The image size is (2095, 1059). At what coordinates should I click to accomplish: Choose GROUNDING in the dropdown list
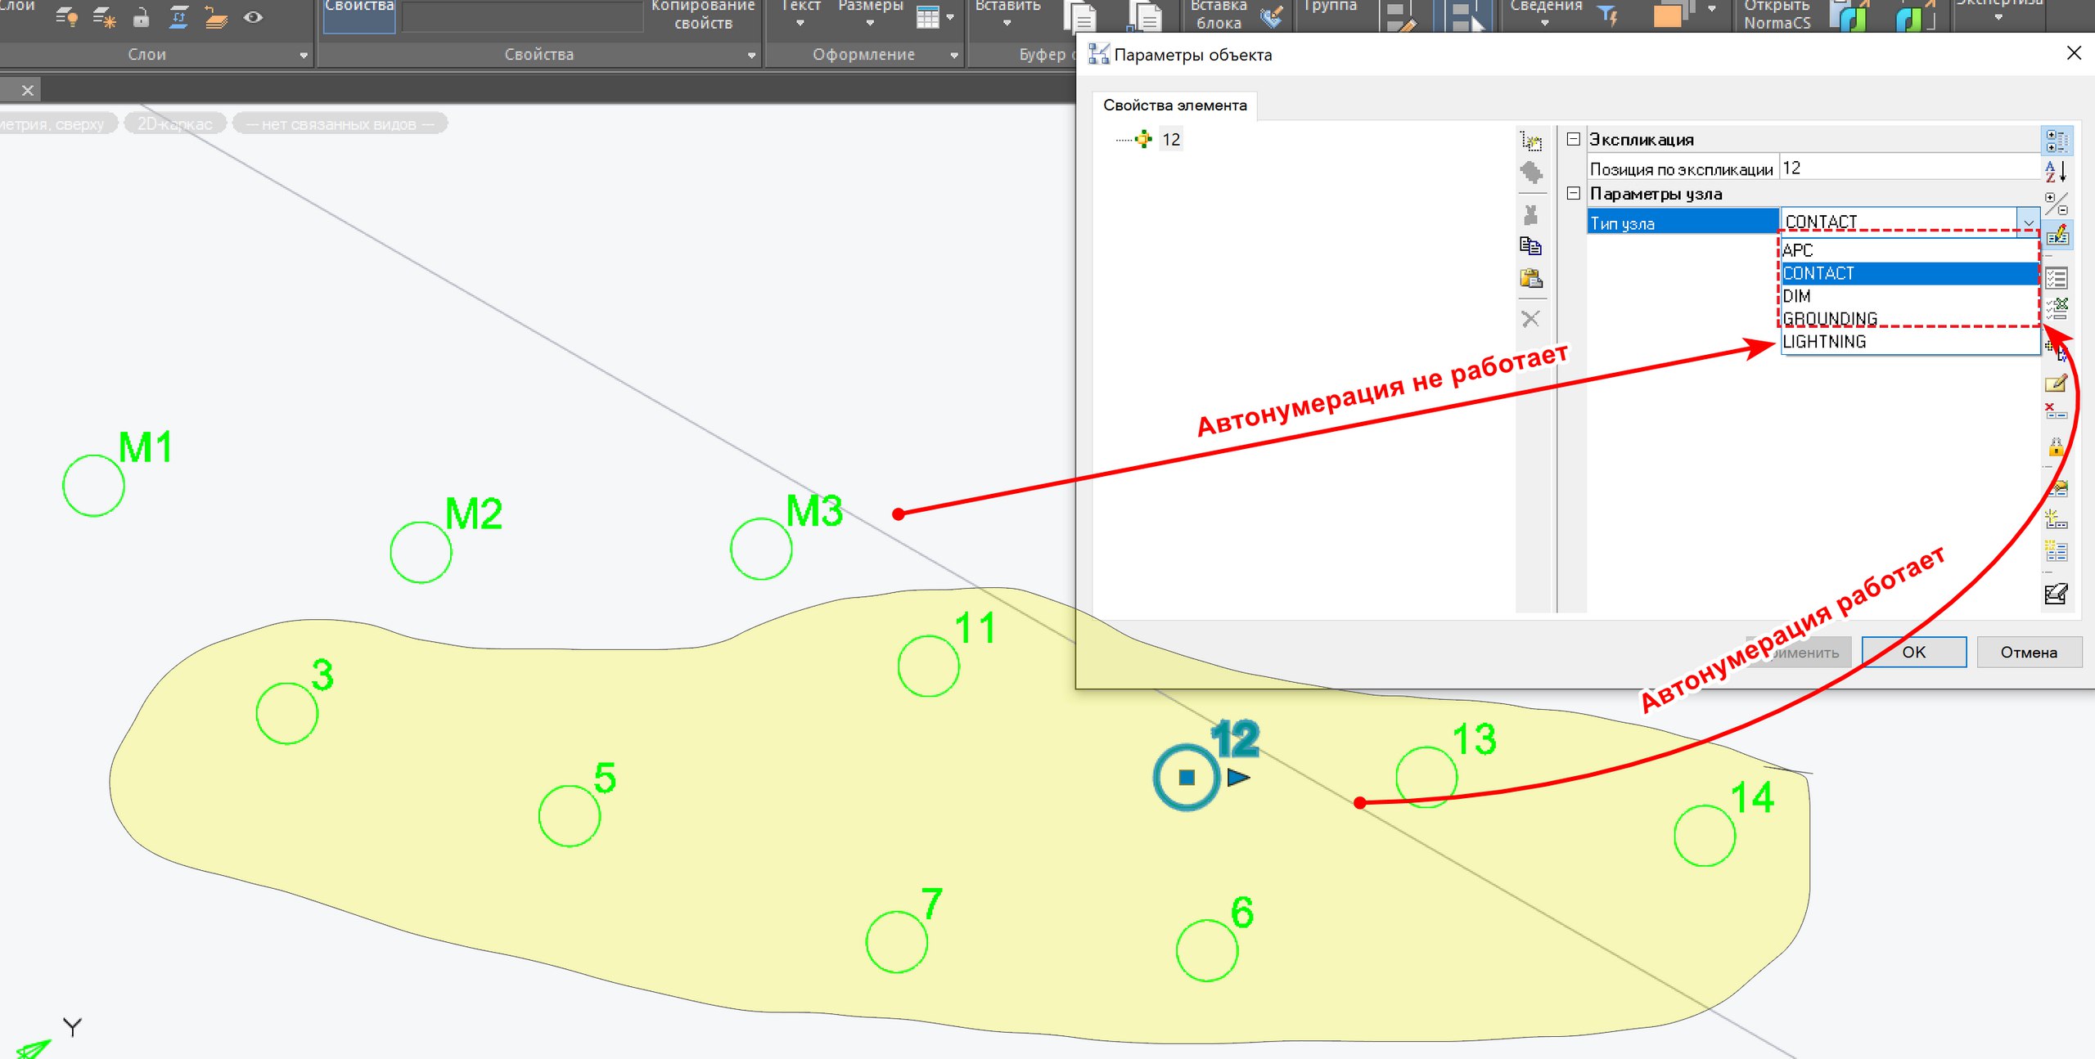[1830, 319]
